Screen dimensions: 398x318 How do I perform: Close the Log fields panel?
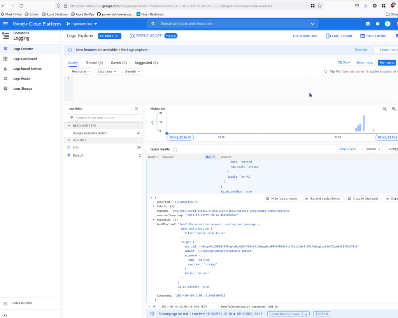(136, 109)
